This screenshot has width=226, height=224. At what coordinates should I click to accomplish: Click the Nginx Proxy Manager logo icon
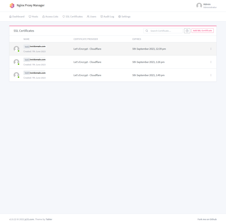click(12, 6)
